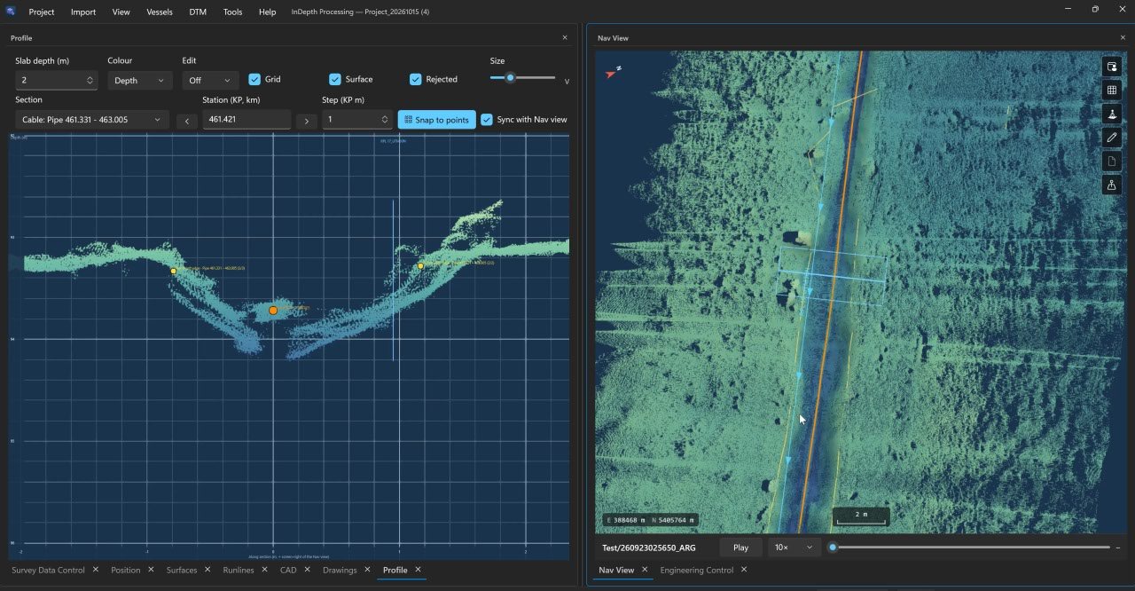Open the Colour dropdown set to Depth

[140, 80]
